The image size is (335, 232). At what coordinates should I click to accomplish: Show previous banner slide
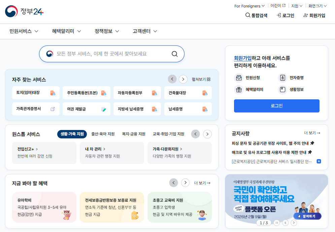click(286, 223)
